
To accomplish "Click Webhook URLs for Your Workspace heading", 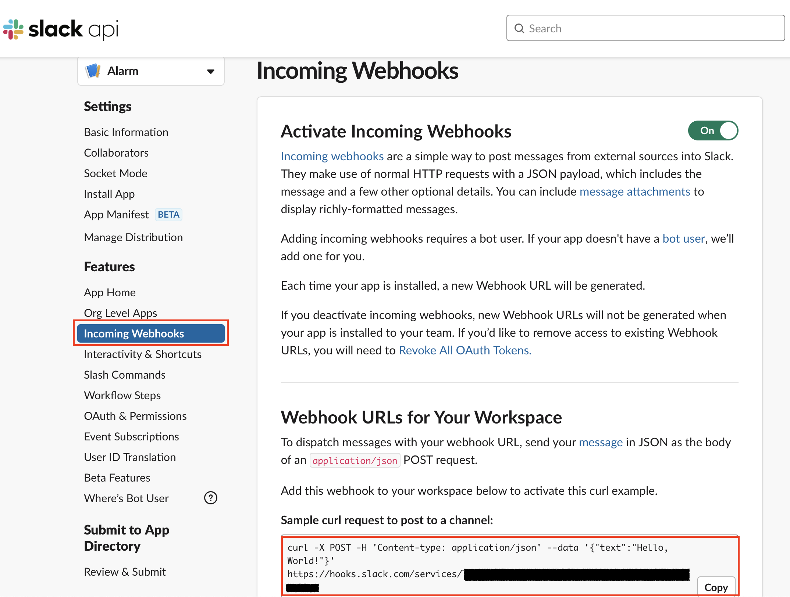I will click(x=421, y=417).
